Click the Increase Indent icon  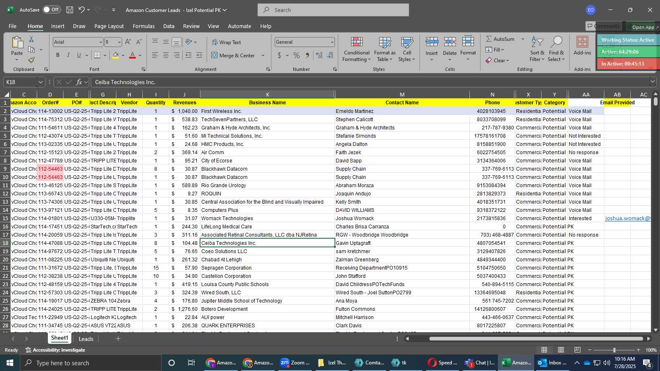tap(199, 55)
